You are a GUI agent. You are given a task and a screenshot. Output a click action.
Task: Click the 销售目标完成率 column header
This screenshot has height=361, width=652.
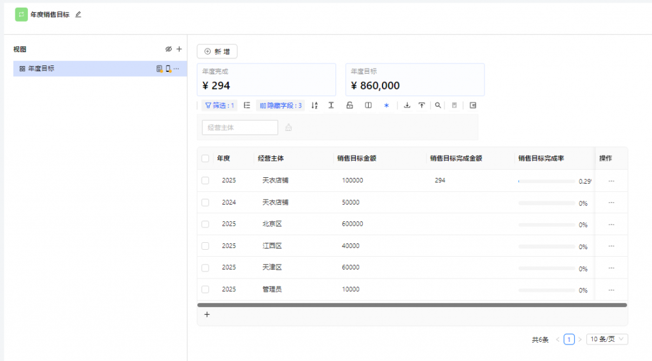tap(541, 158)
